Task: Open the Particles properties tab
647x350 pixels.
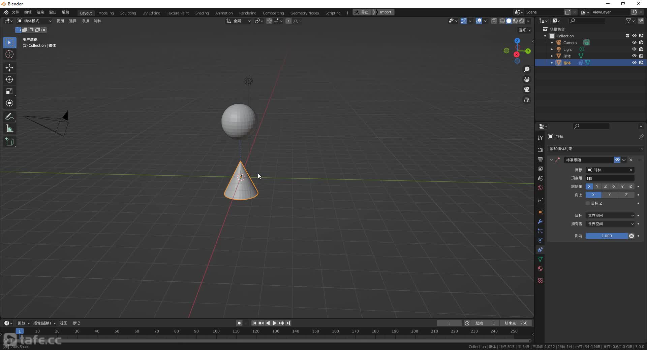Action: (540, 231)
